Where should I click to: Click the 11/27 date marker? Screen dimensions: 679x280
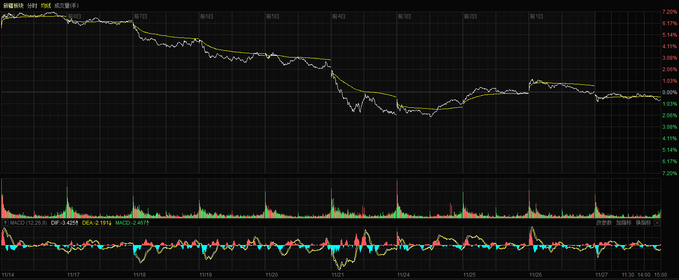(601, 275)
